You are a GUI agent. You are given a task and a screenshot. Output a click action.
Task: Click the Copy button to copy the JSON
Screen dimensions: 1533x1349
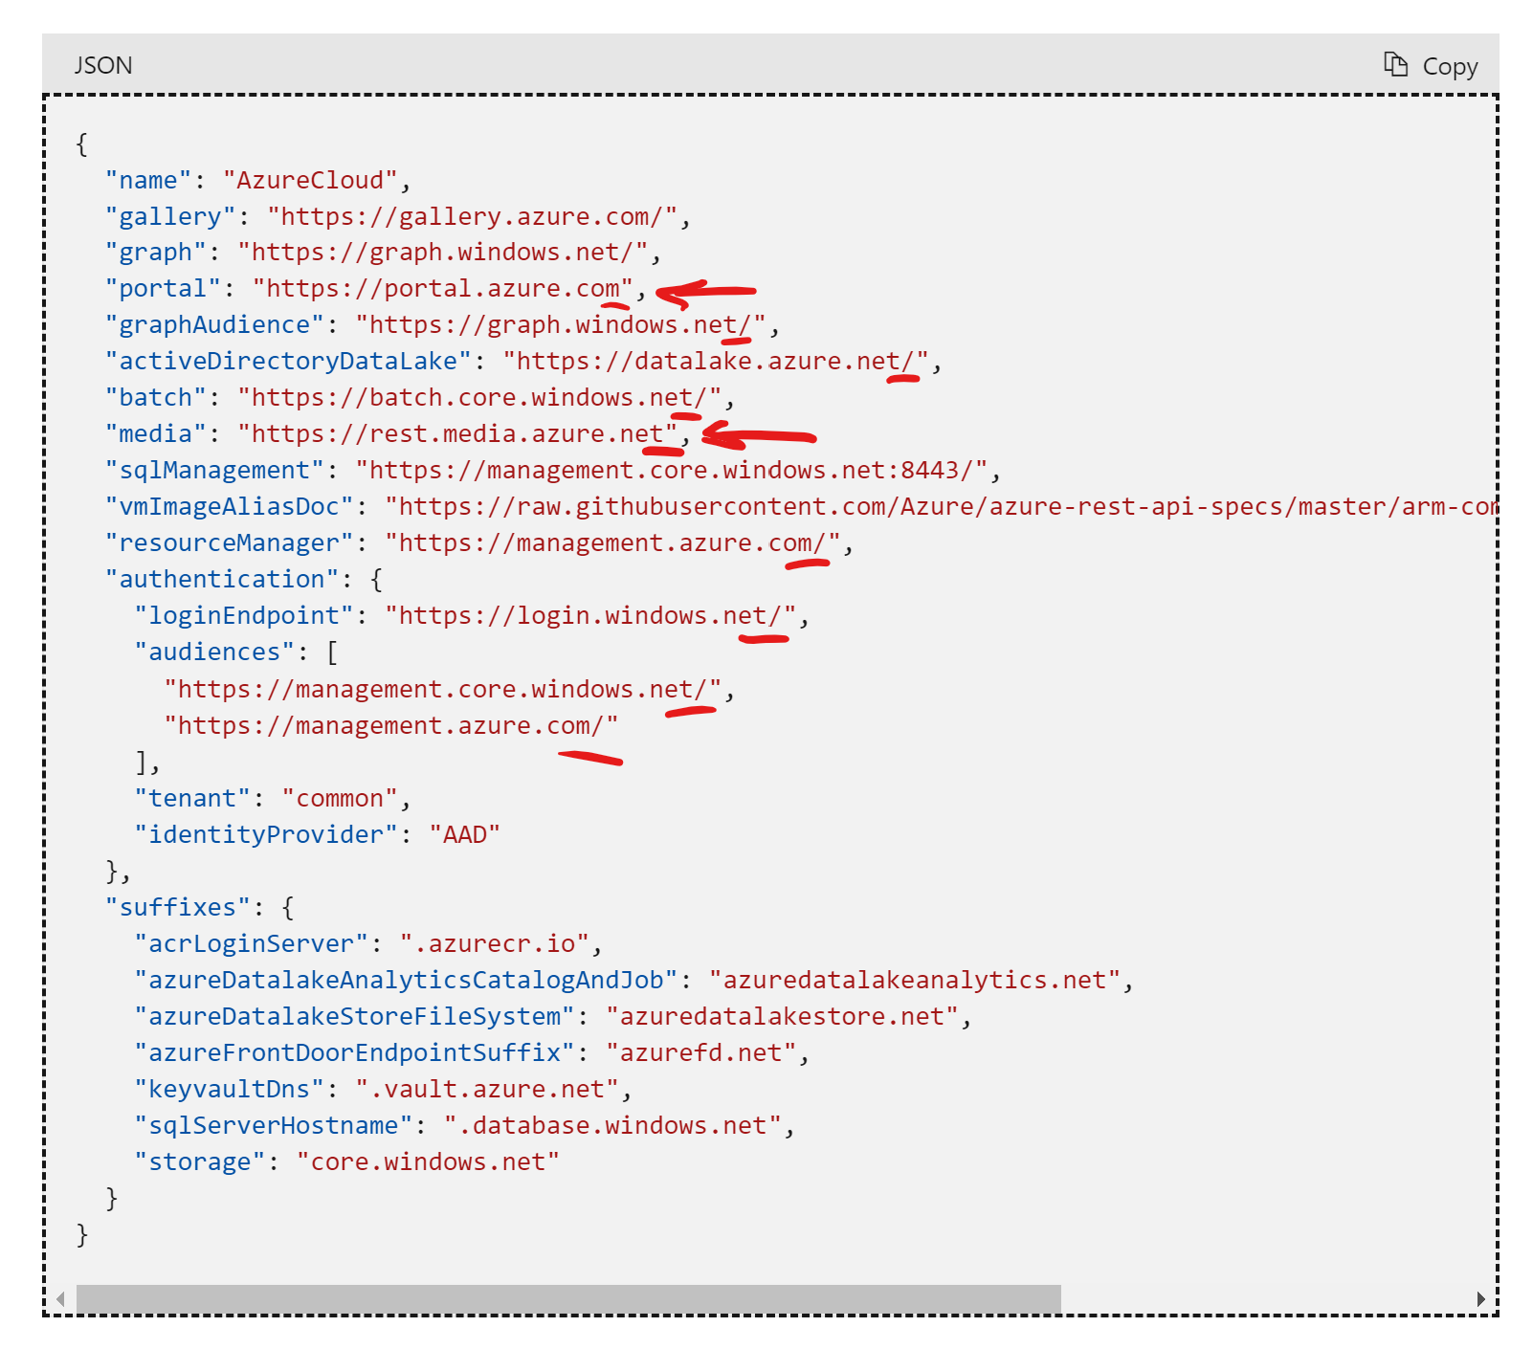click(1449, 65)
